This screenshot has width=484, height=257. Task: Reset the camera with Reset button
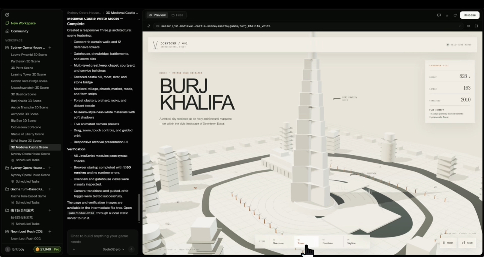467,243
